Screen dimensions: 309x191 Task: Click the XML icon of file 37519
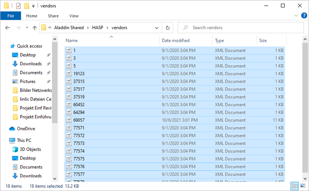69,97
